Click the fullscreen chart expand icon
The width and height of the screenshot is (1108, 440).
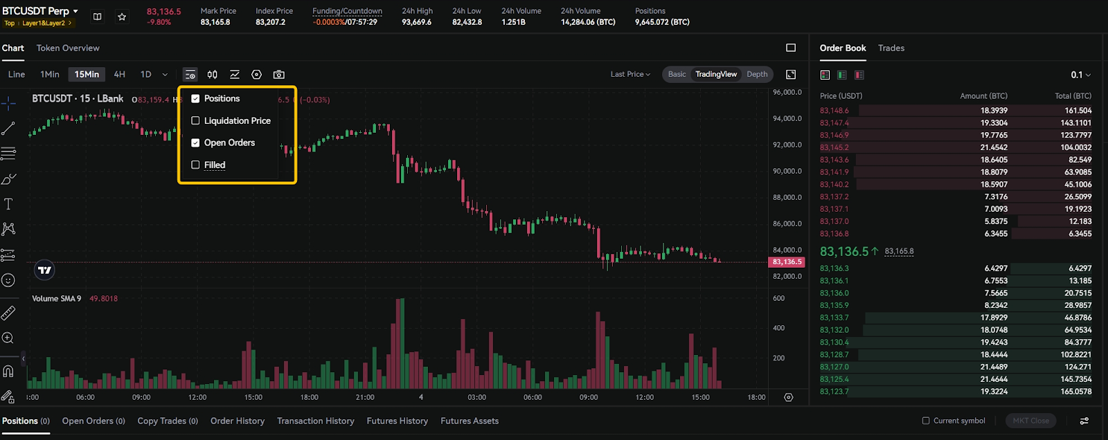[791, 75]
